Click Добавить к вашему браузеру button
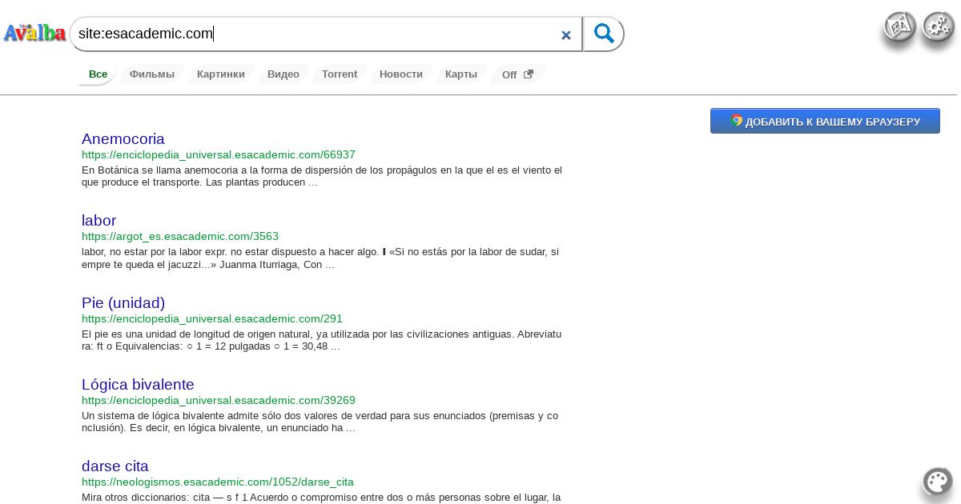The height and width of the screenshot is (504, 961). coord(825,121)
